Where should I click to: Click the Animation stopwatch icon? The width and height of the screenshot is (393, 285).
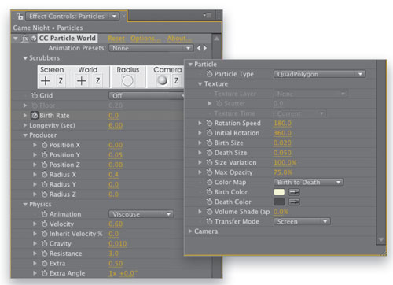coord(45,214)
